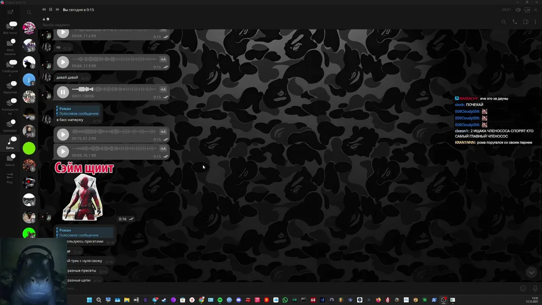This screenshot has height=305, width=542.
Task: Pause the currently playing 00:06 voice message
Action: 63,92
